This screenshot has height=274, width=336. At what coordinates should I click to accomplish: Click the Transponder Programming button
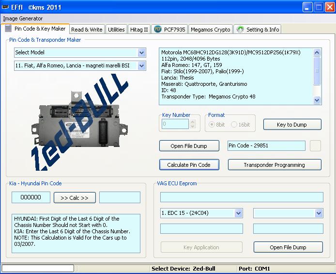point(275,165)
